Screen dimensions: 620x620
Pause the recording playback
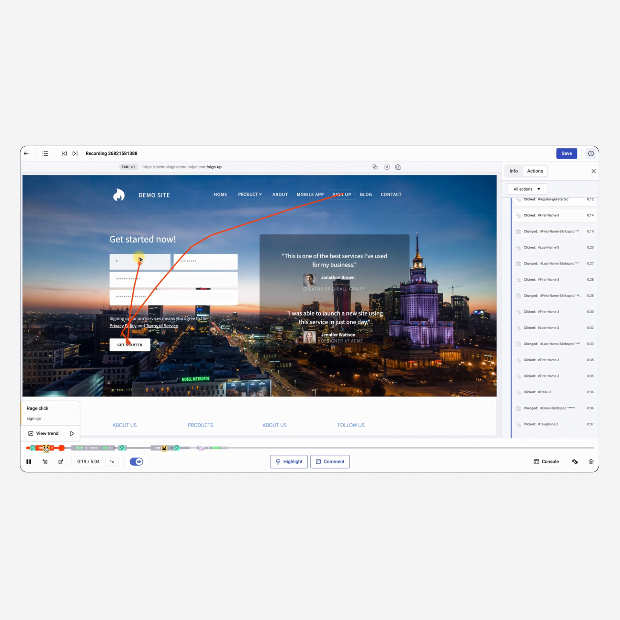[x=29, y=462]
